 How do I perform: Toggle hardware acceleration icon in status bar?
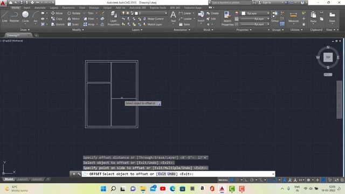[323, 180]
